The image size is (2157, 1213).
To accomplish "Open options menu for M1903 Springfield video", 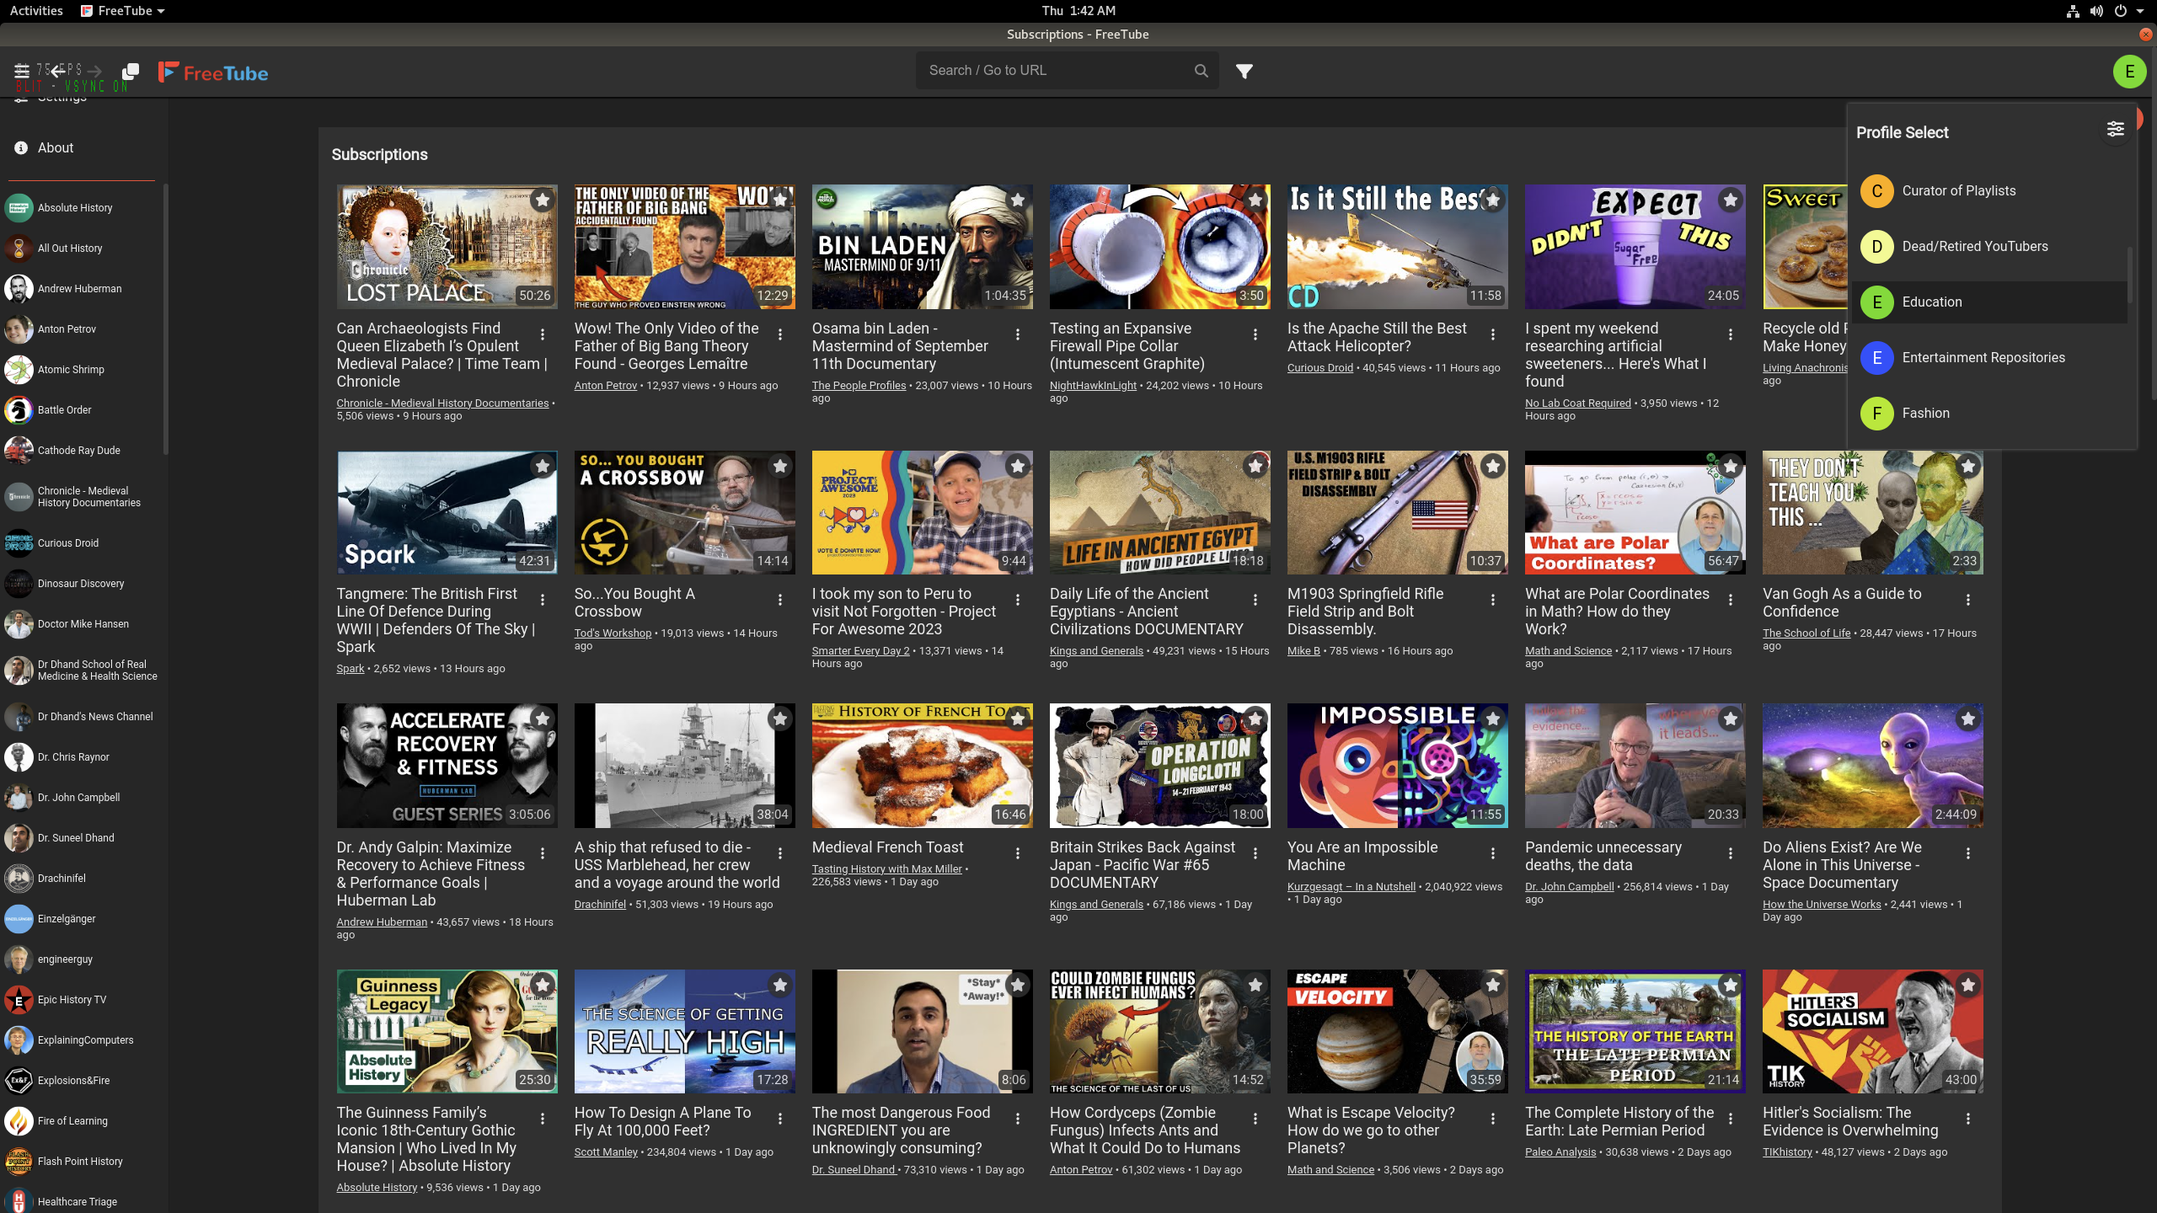I will [x=1493, y=600].
